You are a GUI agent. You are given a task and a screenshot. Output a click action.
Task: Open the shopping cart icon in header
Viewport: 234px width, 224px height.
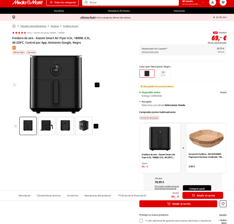click(223, 2)
